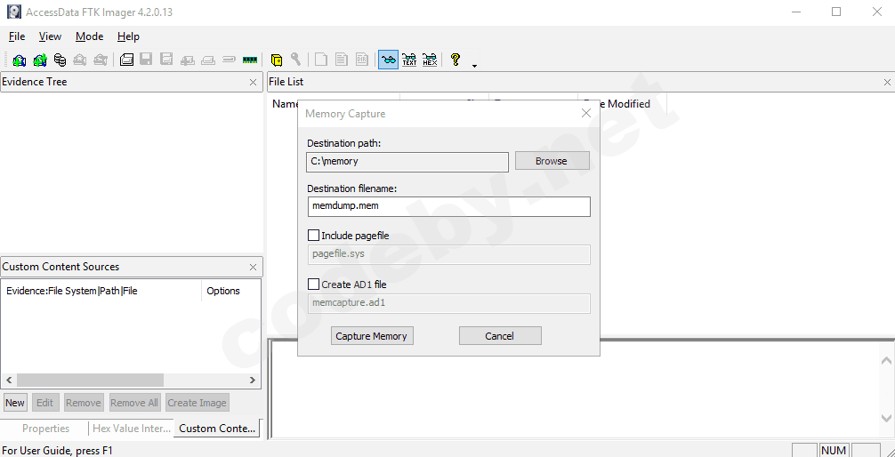
Task: Close the File List pane
Action: 887,82
